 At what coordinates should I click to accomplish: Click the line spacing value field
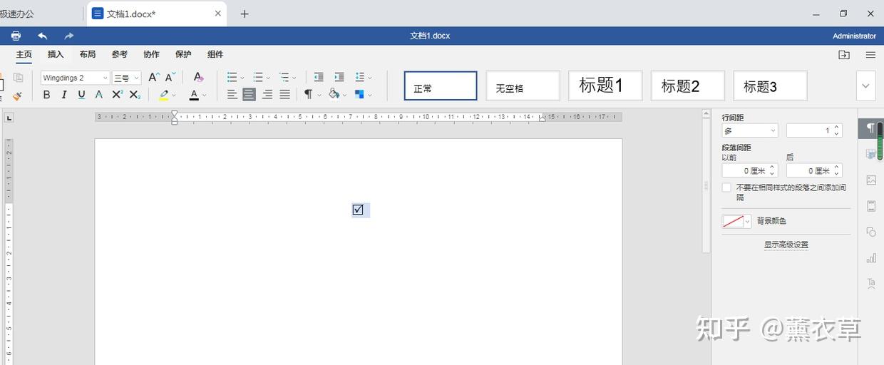tap(814, 130)
